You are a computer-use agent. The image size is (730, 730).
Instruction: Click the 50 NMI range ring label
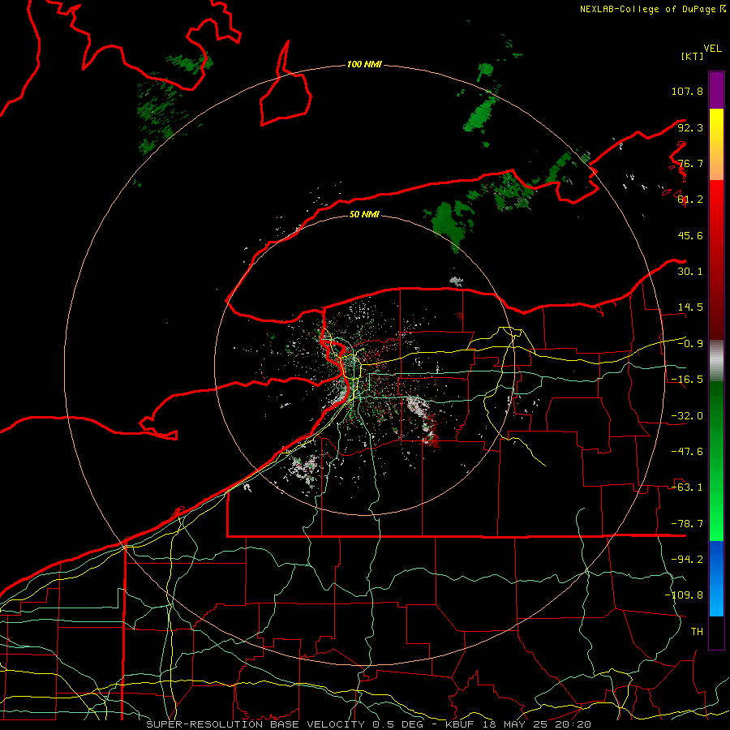[x=364, y=214]
